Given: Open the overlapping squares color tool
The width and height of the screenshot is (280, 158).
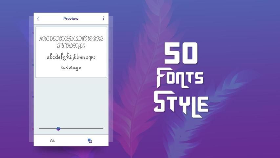Looking at the screenshot, I should [90, 141].
